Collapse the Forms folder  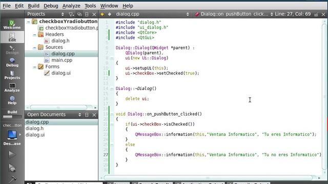[34, 67]
